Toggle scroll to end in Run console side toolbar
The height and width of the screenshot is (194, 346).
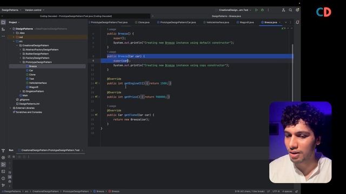(10, 177)
